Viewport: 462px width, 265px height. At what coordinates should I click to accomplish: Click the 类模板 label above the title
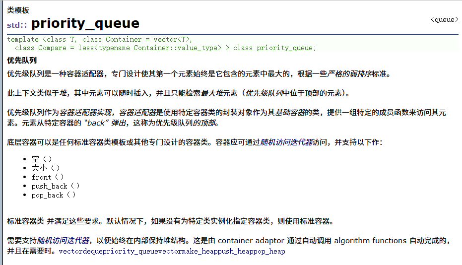coord(18,10)
